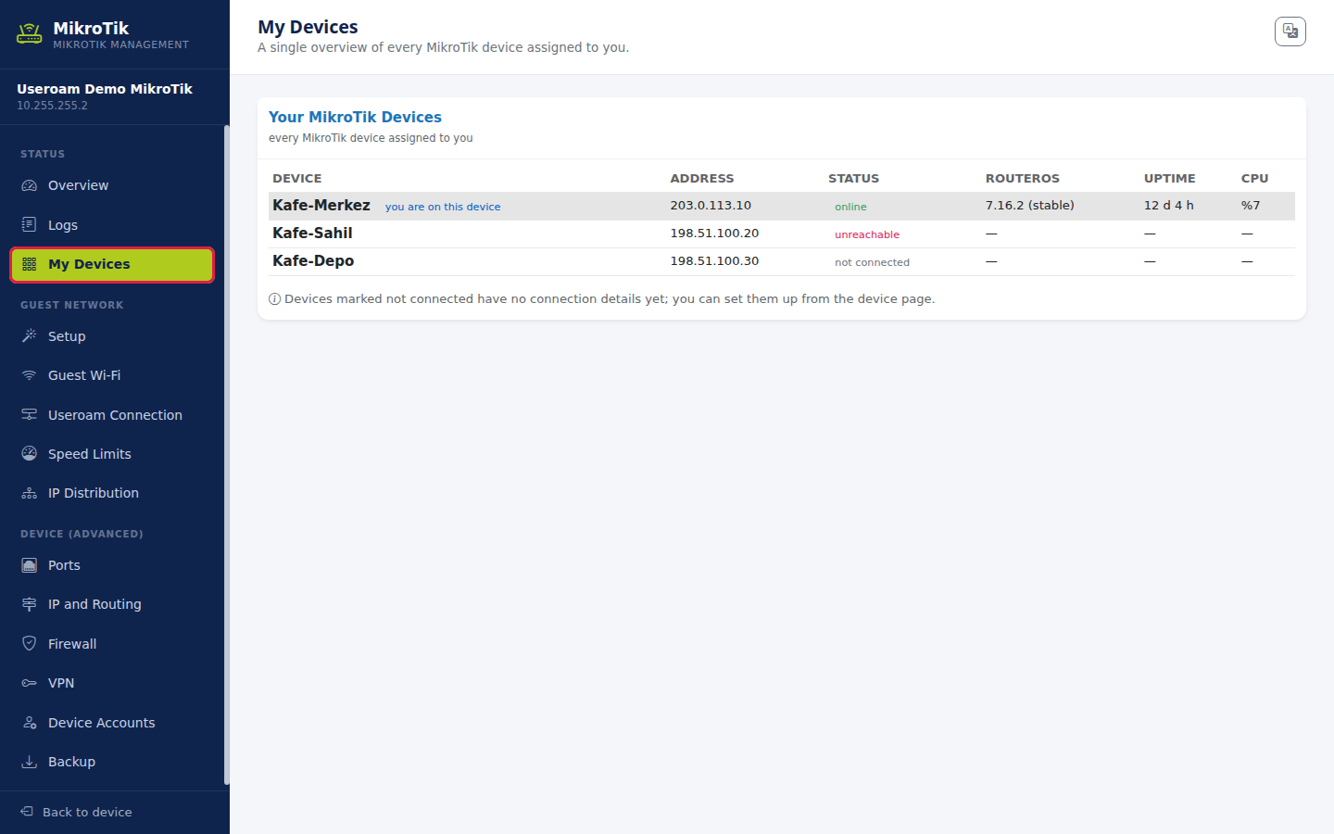Screen dimensions: 1334x834
Task: Open the Kafe-Merkez device
Action: coord(321,206)
